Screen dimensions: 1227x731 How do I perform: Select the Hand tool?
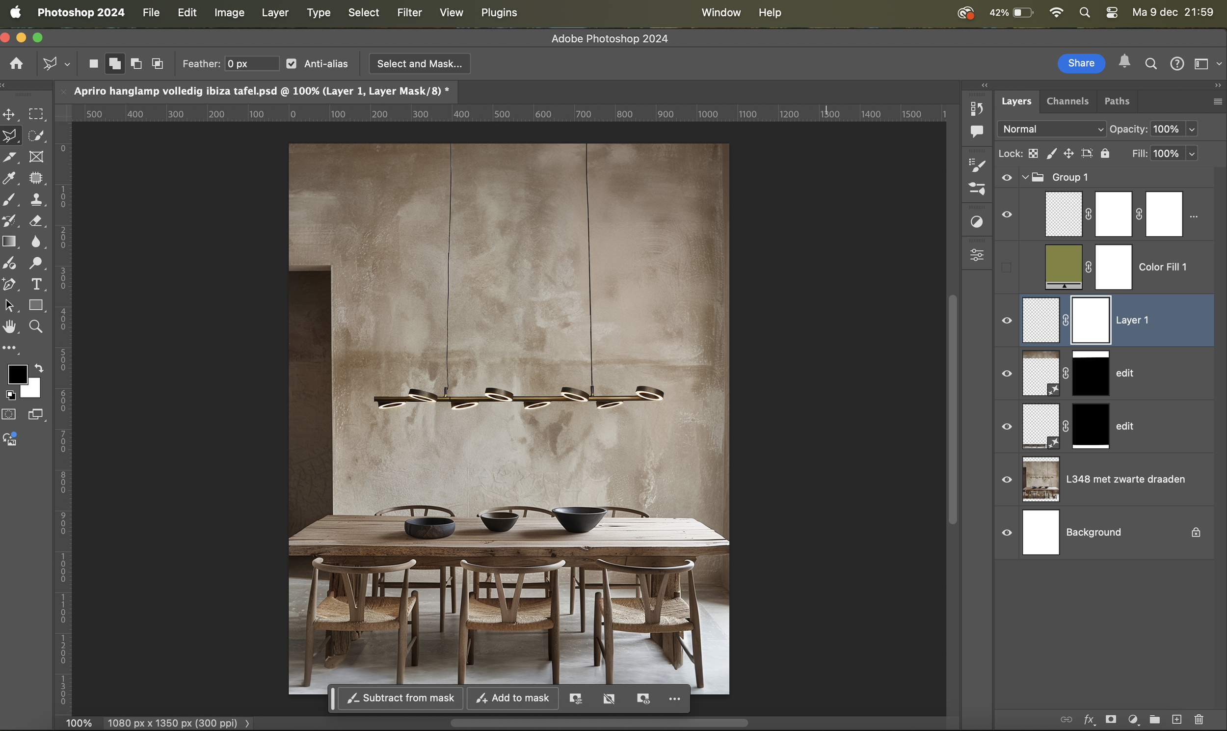[9, 326]
